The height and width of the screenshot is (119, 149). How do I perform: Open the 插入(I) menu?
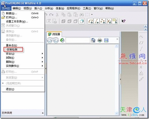38,9
